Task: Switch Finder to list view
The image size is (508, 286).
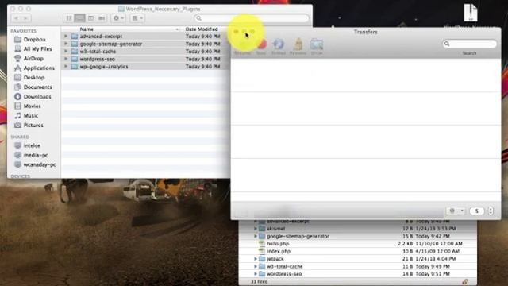Action: pyautogui.click(x=79, y=18)
